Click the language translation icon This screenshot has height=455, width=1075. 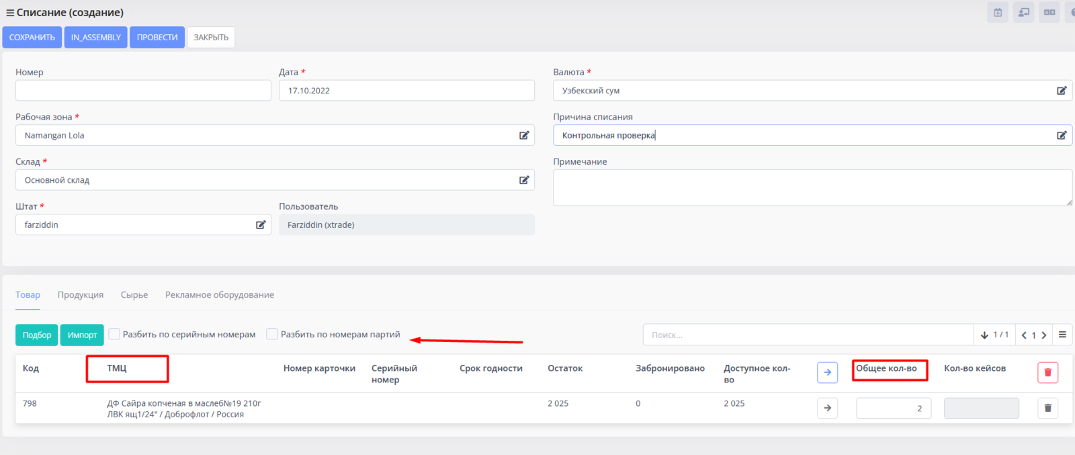point(1049,12)
